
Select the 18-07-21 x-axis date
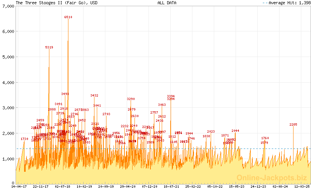click(171, 187)
